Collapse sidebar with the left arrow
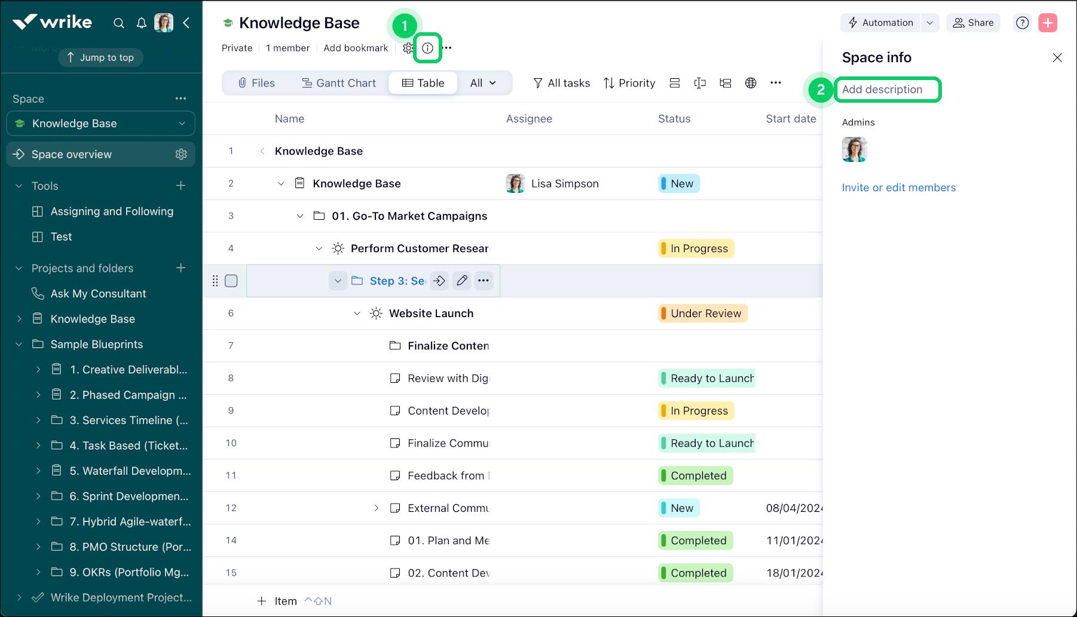Image resolution: width=1077 pixels, height=617 pixels. [186, 23]
